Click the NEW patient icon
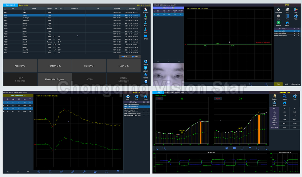The height and width of the screenshot is (177, 302). pos(145,16)
